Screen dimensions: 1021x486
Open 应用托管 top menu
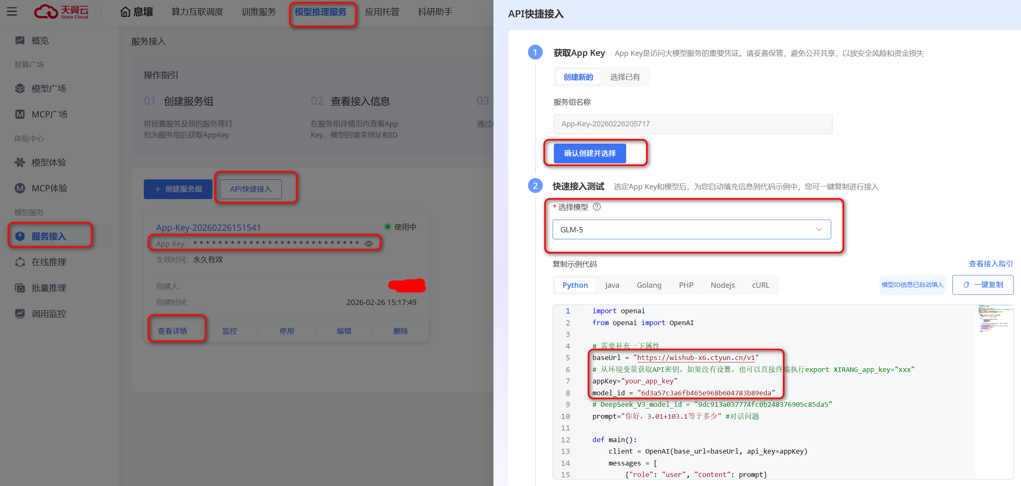tap(382, 12)
